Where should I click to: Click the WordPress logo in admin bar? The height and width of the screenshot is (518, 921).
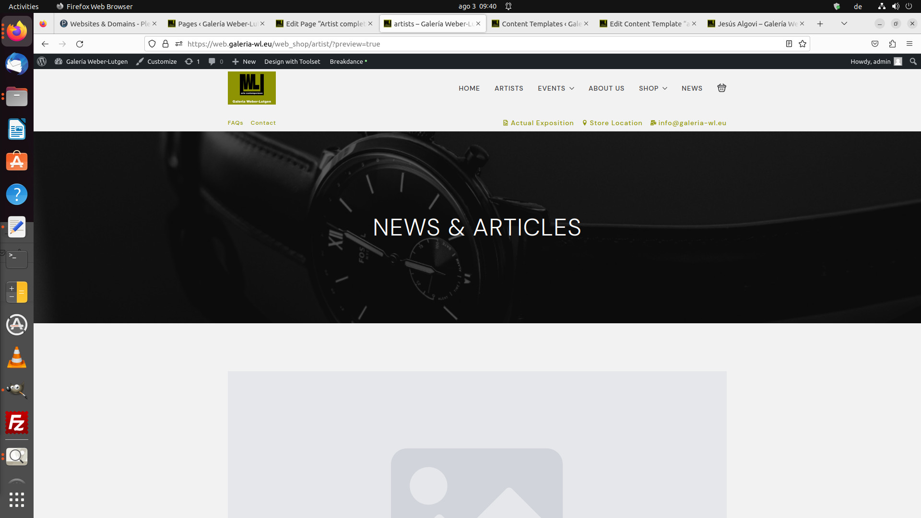tap(42, 61)
